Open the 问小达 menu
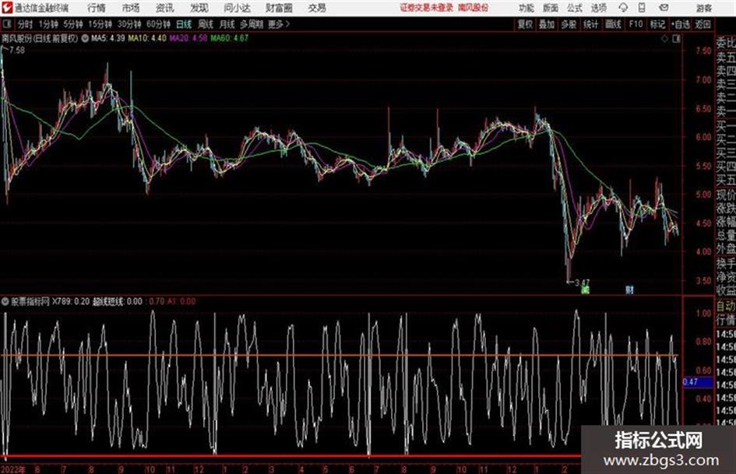736x474 pixels. [237, 8]
